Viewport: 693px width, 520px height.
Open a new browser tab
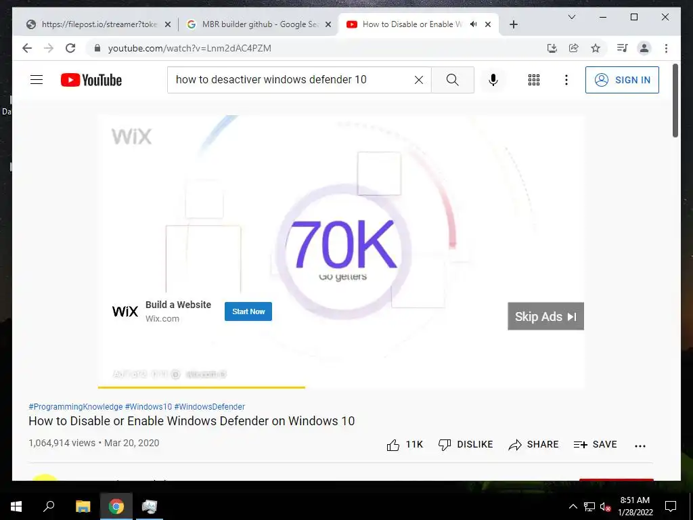pos(513,24)
